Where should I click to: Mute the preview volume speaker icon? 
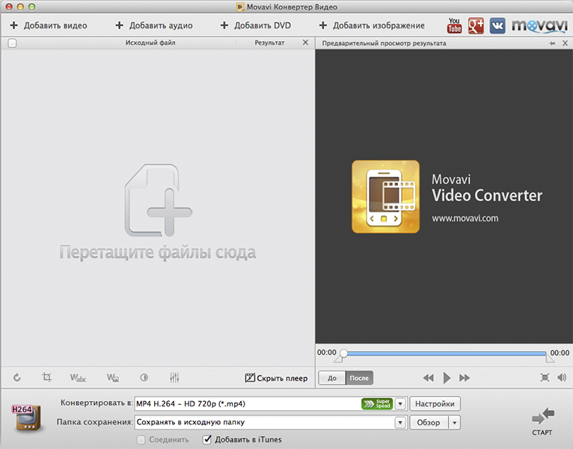pyautogui.click(x=562, y=378)
